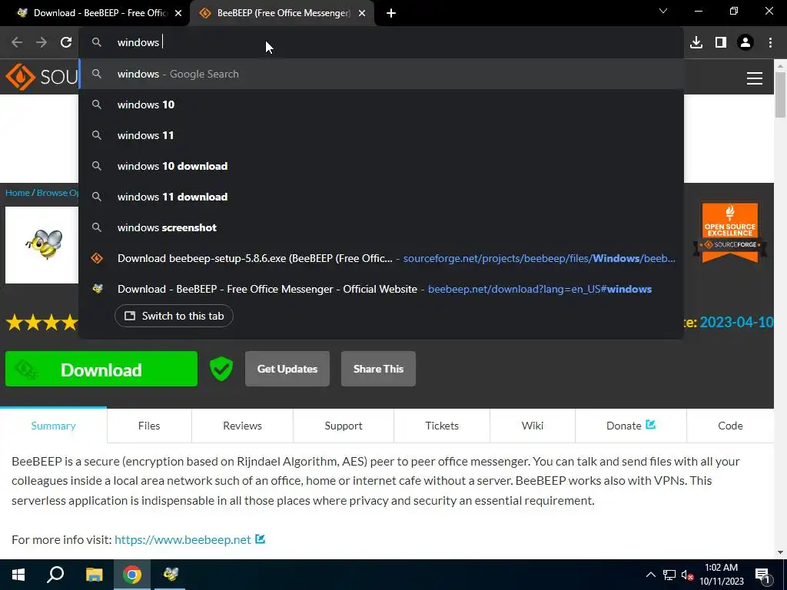Open Windows taskbar search
Image resolution: width=787 pixels, height=590 pixels.
tap(55, 575)
